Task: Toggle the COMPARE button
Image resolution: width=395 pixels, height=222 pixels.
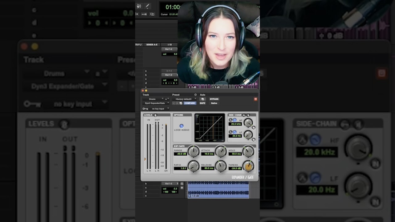Action: tap(190, 103)
